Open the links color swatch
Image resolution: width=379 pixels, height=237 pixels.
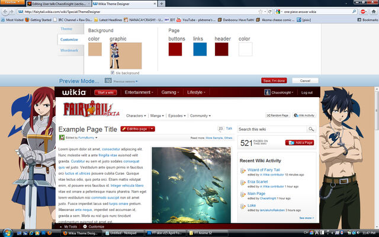[200, 49]
